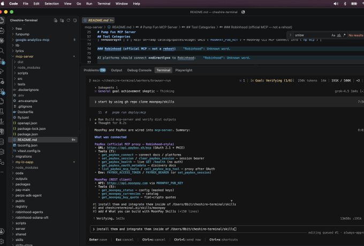
Task: Expand the migrations folder
Action: [24, 156]
